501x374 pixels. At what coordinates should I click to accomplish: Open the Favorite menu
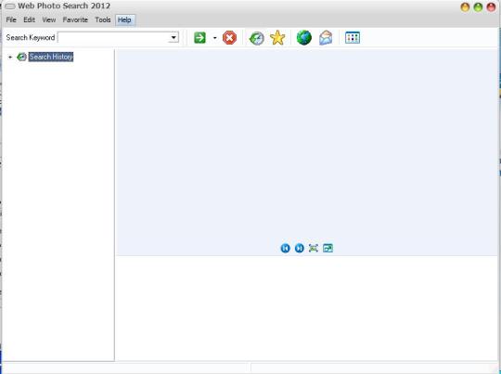[x=75, y=19]
